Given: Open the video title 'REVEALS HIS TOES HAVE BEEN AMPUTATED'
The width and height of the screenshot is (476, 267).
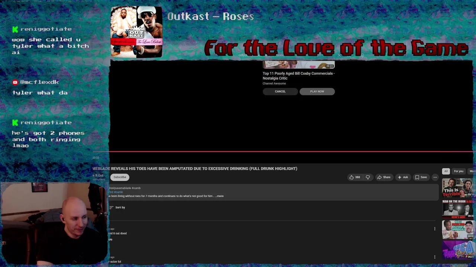Looking at the screenshot, I should (195, 169).
